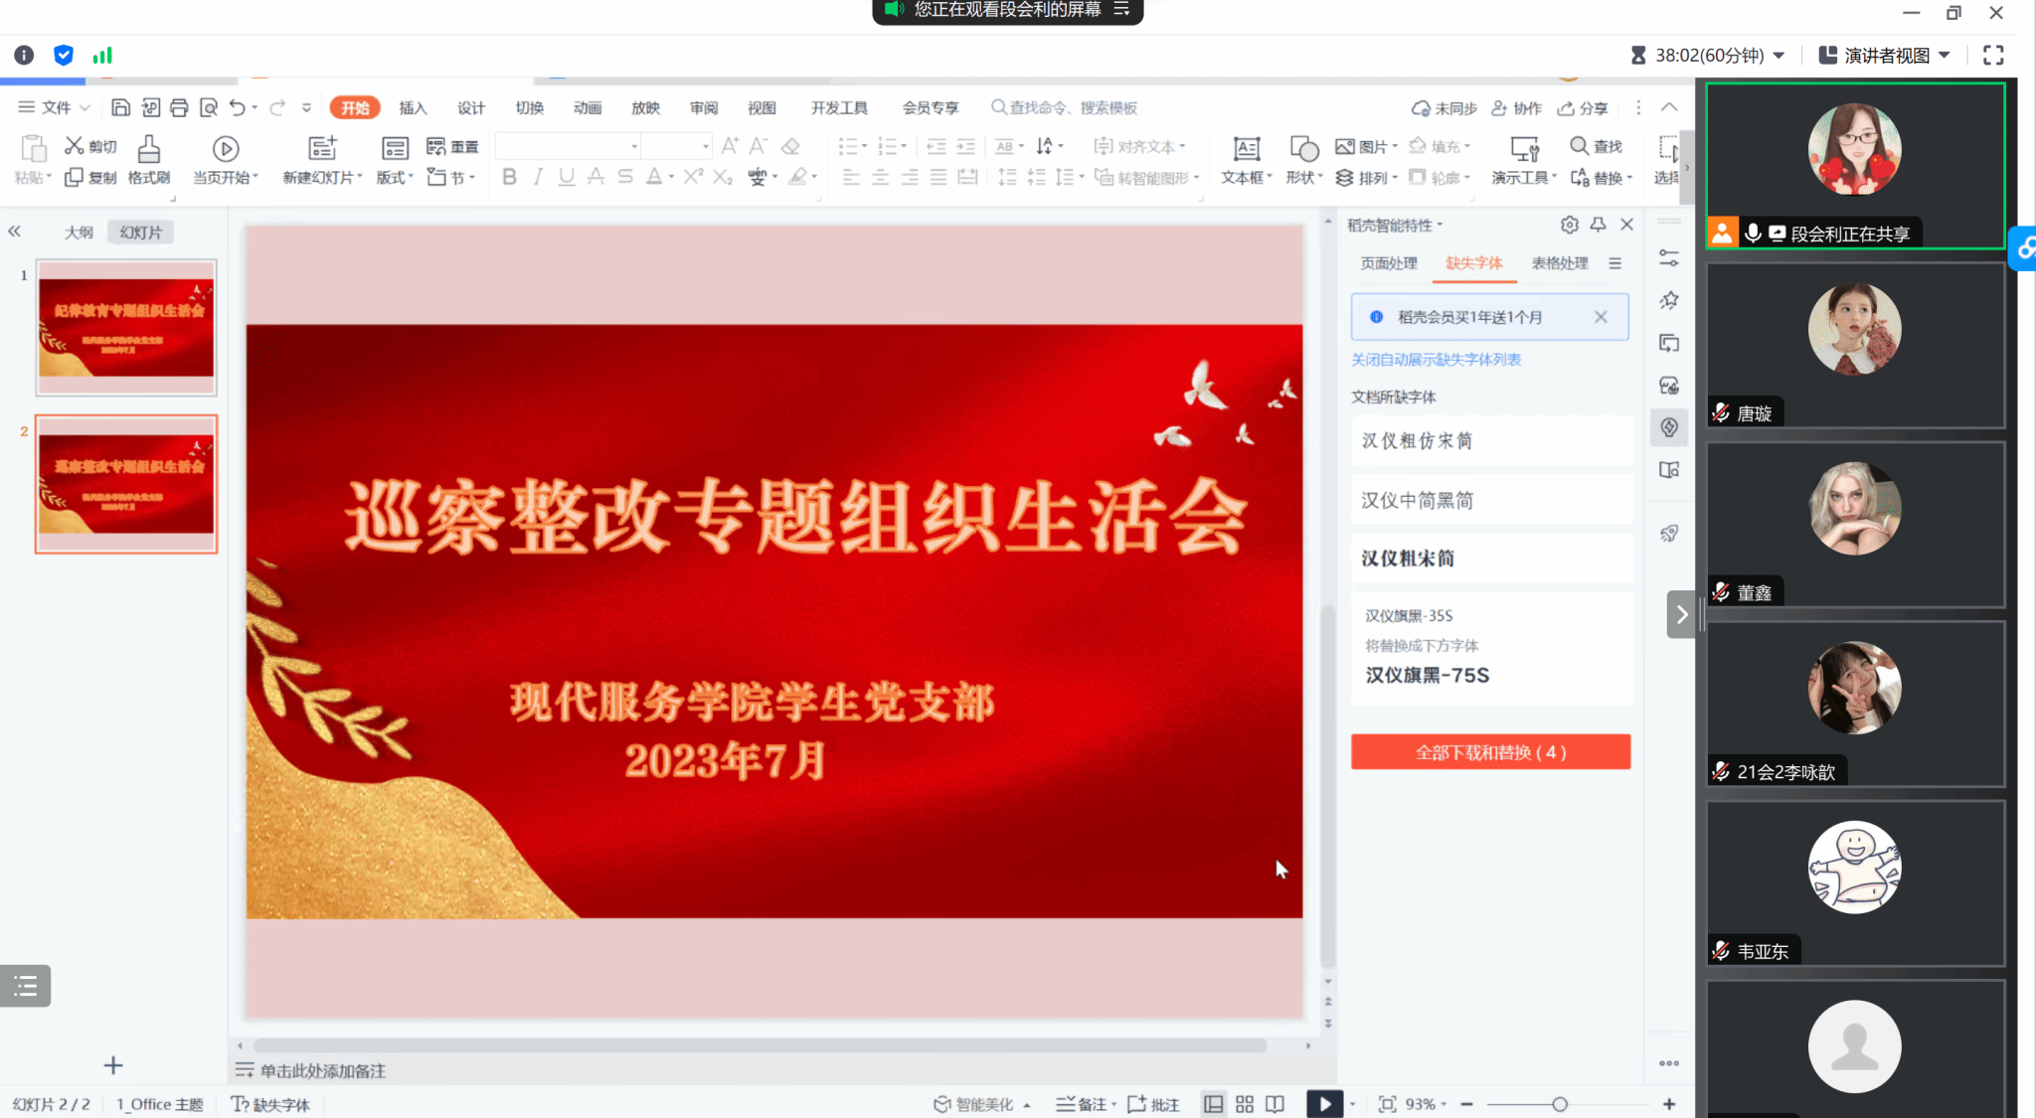Click the print icon in quick toolbar
This screenshot has width=2036, height=1118.
(x=179, y=107)
